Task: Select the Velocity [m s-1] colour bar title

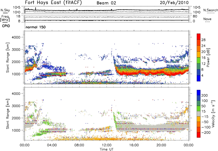Action: (x=213, y=114)
